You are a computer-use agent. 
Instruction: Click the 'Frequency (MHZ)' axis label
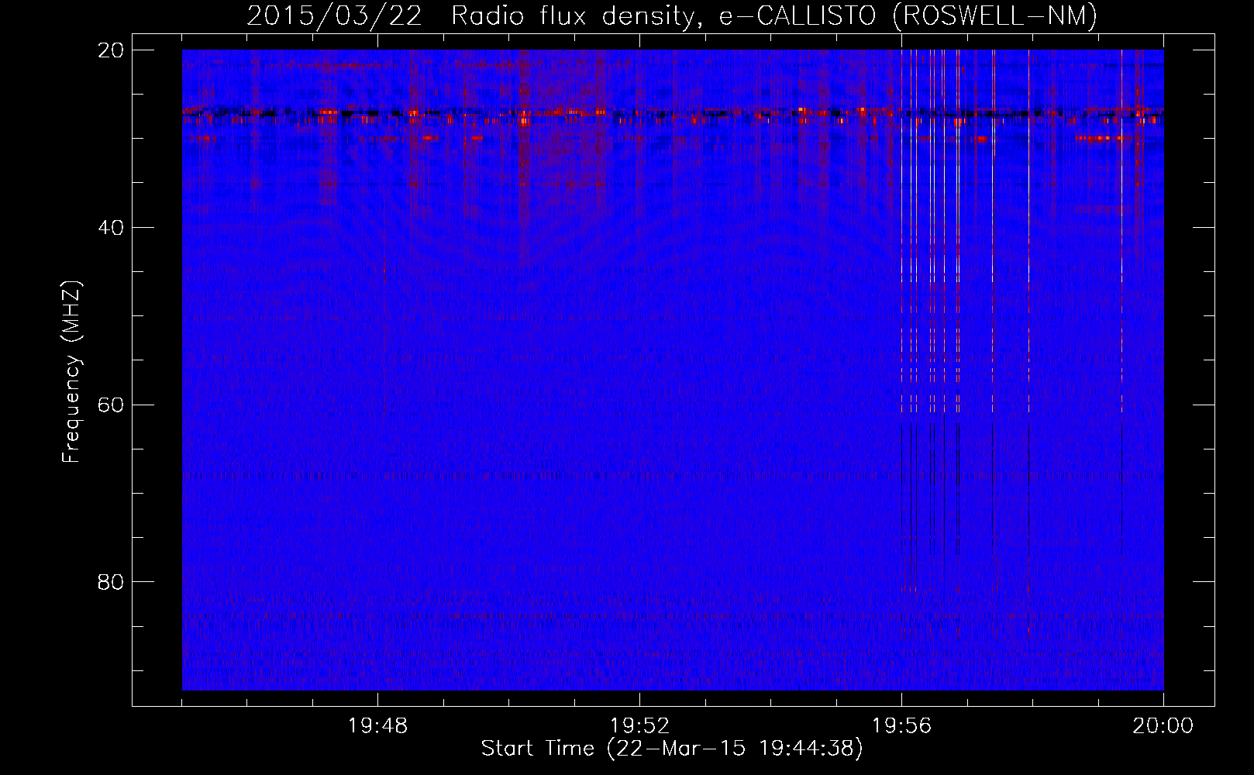pyautogui.click(x=71, y=372)
